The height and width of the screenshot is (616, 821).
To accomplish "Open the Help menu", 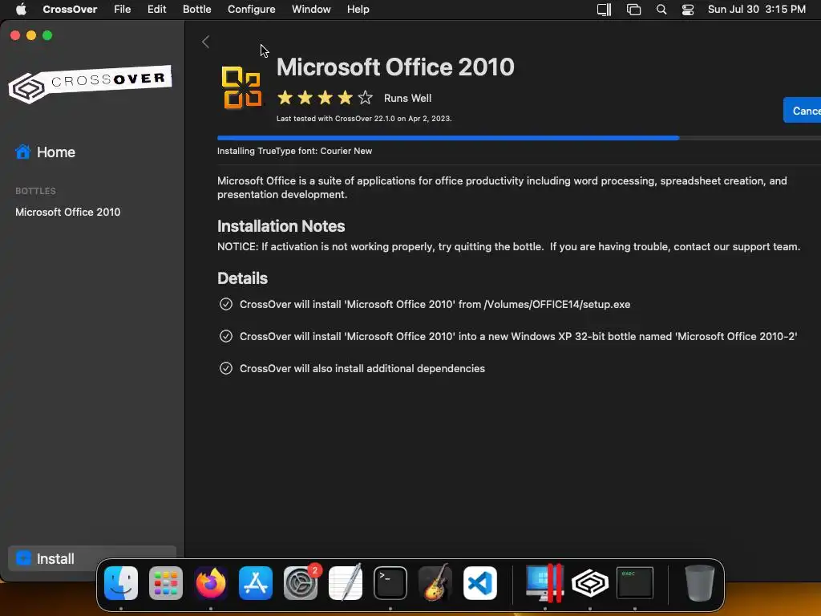I will tap(358, 10).
